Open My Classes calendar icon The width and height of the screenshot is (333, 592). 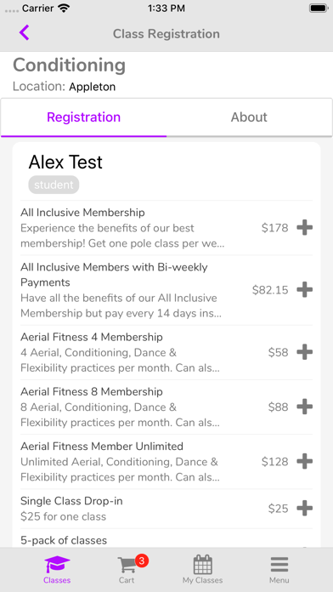(203, 570)
